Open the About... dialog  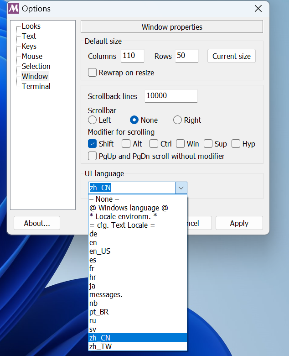[x=37, y=223]
